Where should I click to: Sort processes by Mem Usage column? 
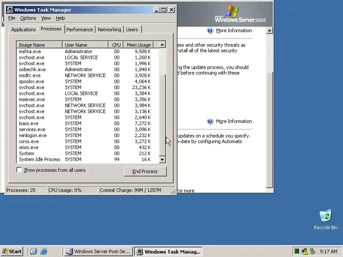tap(138, 45)
